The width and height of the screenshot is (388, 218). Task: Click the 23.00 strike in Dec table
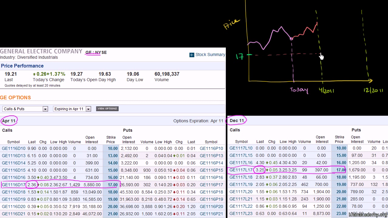tap(341, 213)
